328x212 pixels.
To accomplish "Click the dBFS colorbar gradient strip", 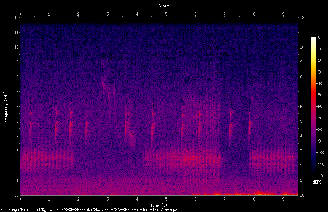I will pyautogui.click(x=313, y=106).
